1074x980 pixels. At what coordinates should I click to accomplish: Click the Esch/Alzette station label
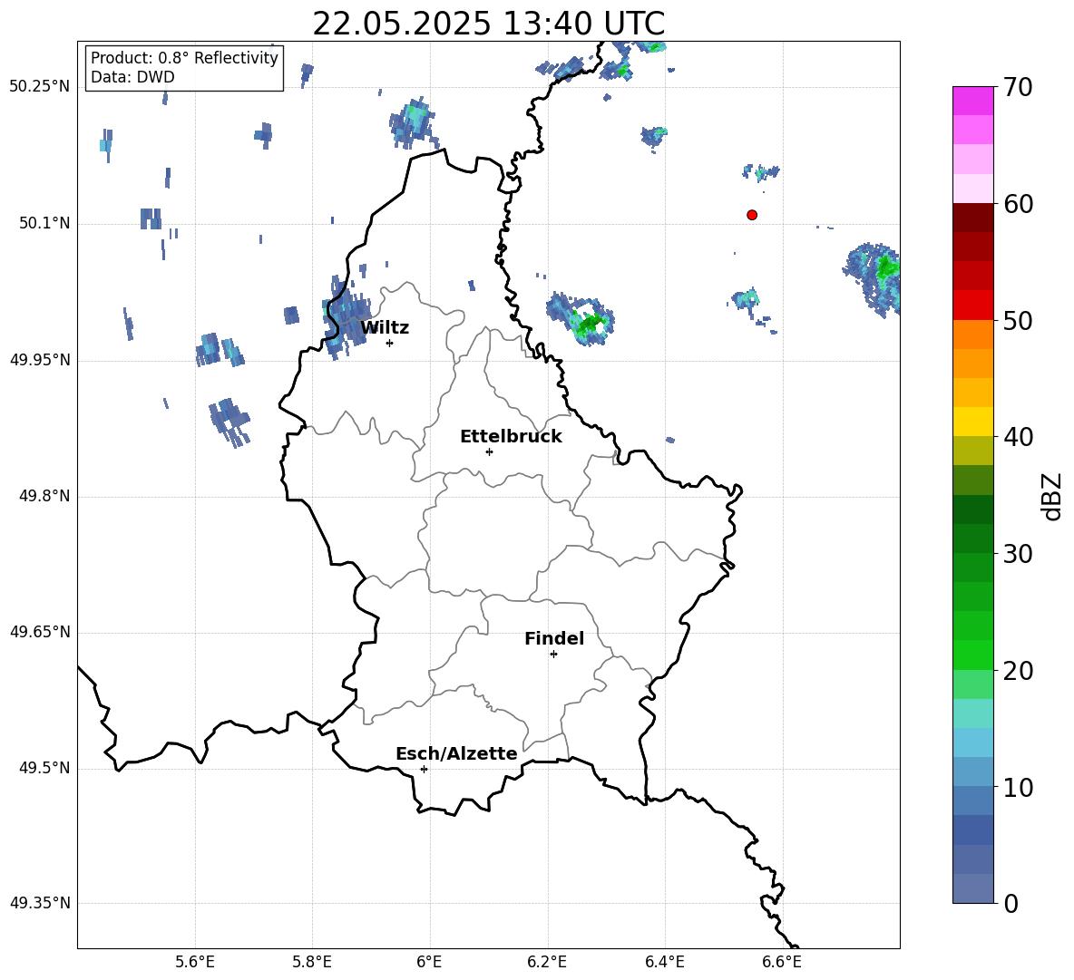click(x=456, y=753)
